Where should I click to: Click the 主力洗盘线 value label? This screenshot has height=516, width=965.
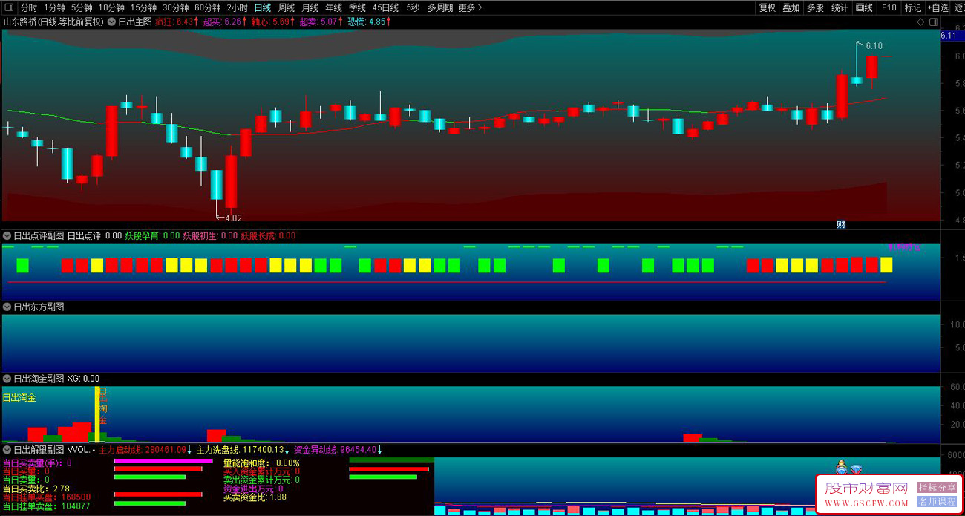[x=243, y=450]
